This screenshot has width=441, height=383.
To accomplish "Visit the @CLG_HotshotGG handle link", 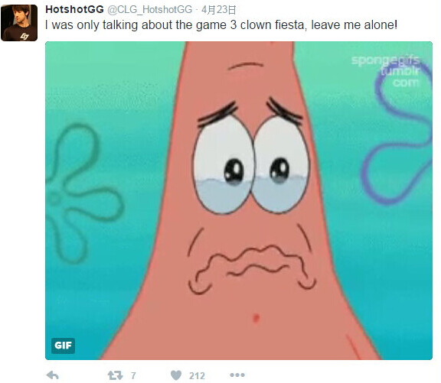I will point(150,9).
